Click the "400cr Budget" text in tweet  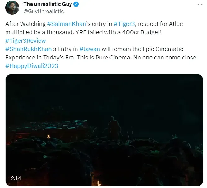(x=142, y=32)
